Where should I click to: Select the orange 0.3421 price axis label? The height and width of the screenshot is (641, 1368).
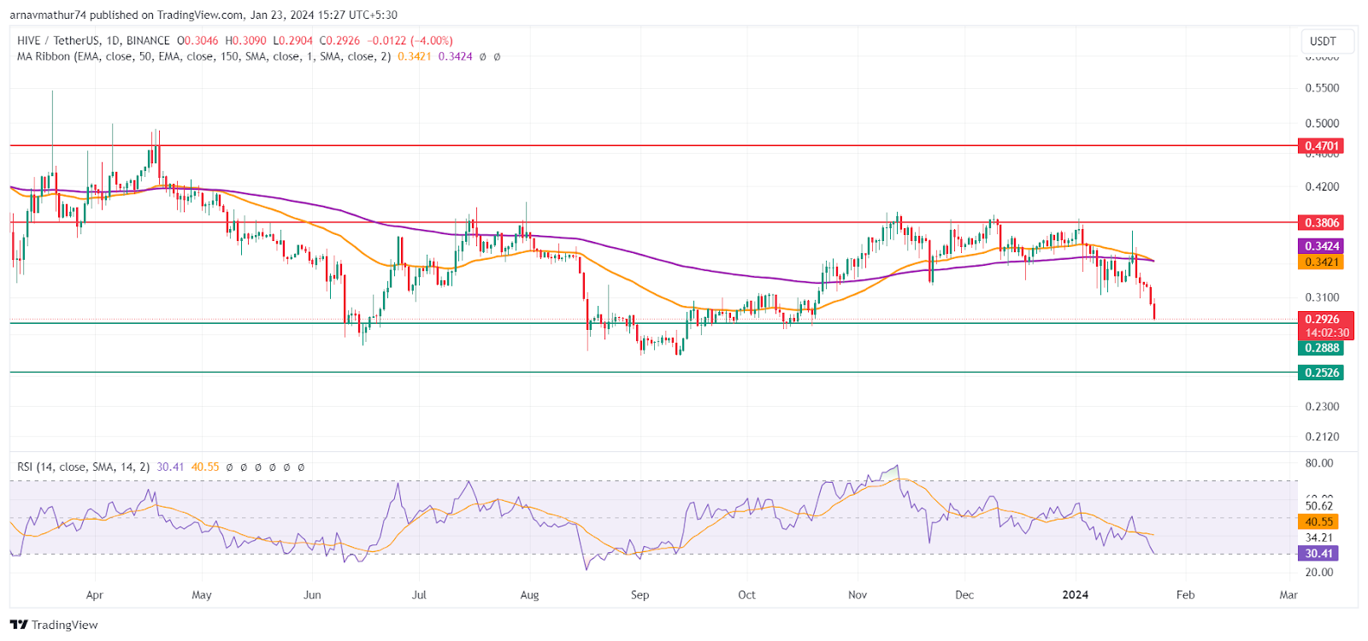point(1321,262)
